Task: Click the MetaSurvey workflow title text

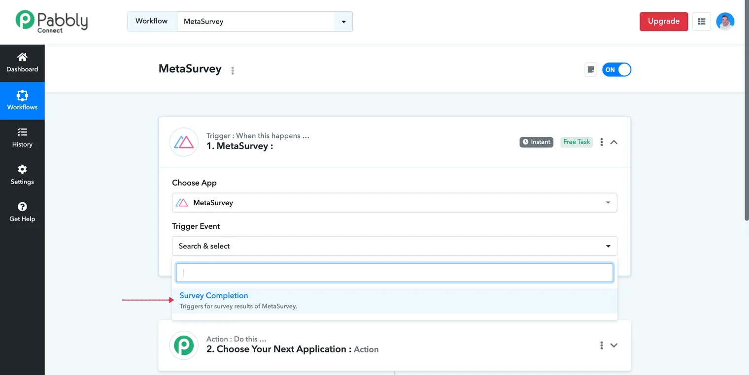Action: coord(190,69)
